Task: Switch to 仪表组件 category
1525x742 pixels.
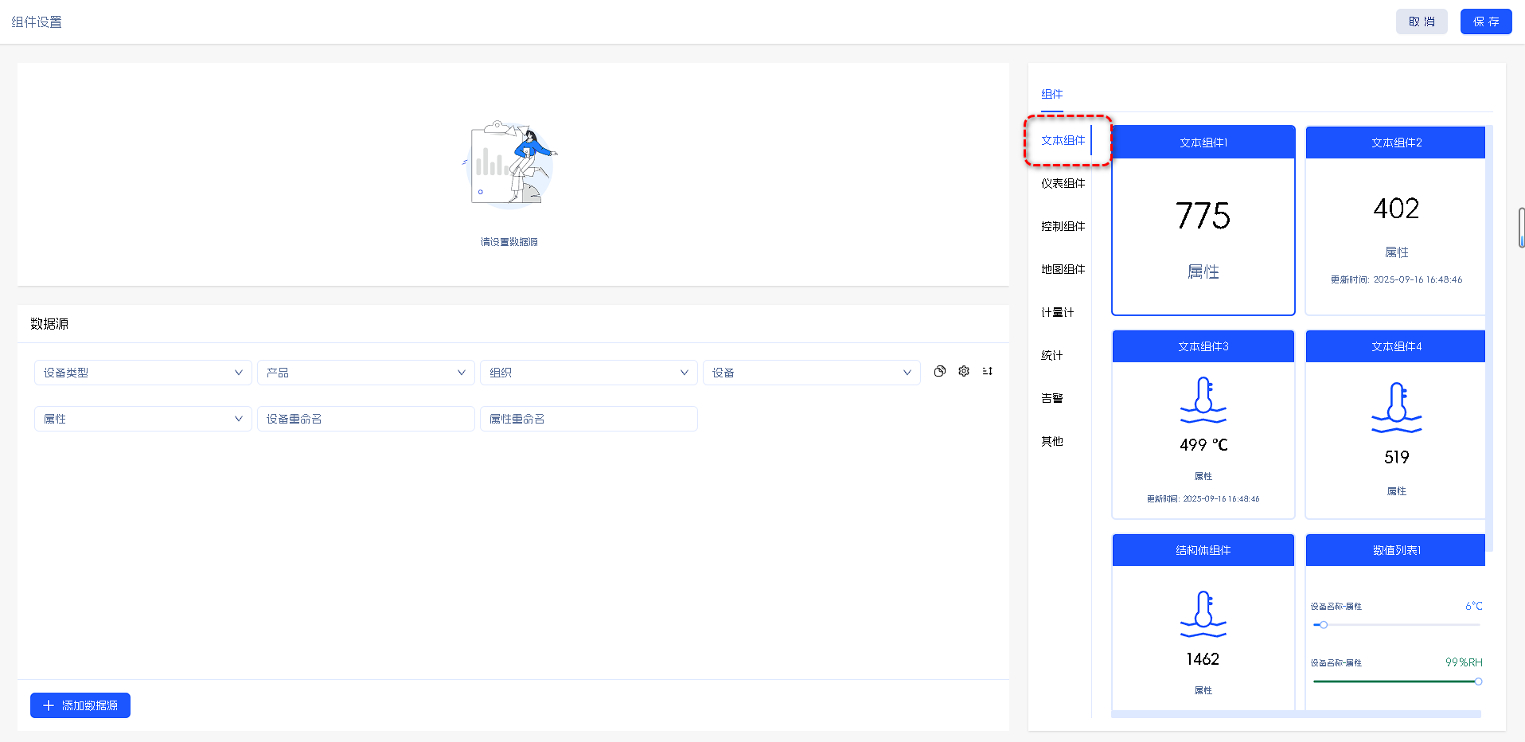Action: pyautogui.click(x=1063, y=183)
